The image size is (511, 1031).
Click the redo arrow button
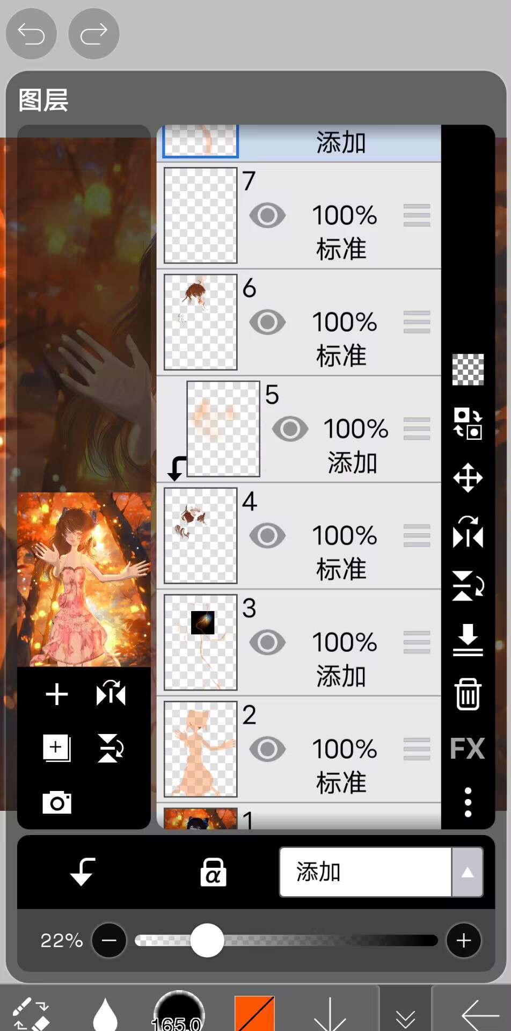pyautogui.click(x=94, y=34)
